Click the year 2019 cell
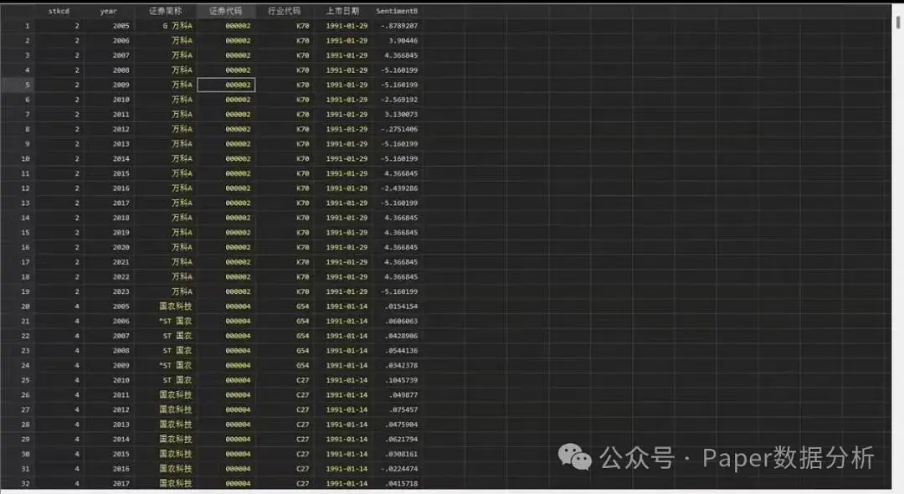The height and width of the screenshot is (494, 904). pos(121,233)
